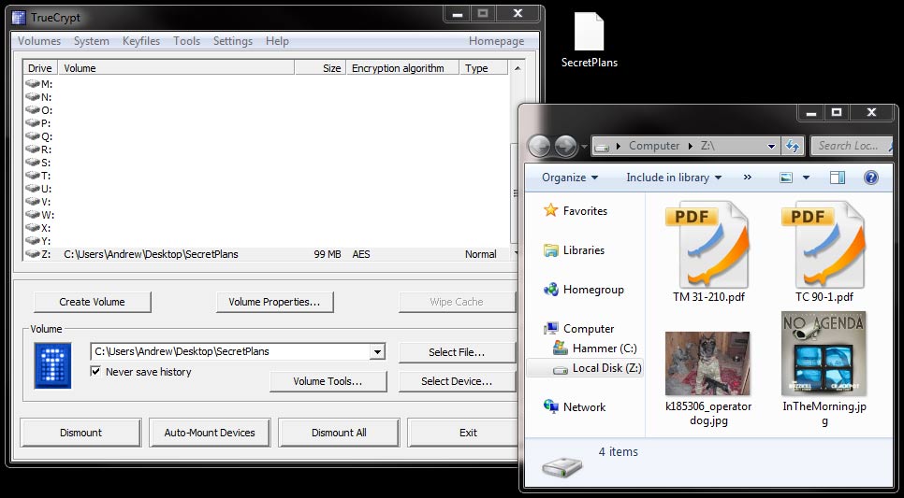The width and height of the screenshot is (904, 498).
Task: Open Explorer help question mark icon
Action: [871, 178]
